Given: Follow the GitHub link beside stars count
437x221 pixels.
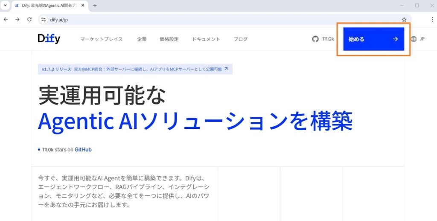Looking at the screenshot, I should pos(83,150).
